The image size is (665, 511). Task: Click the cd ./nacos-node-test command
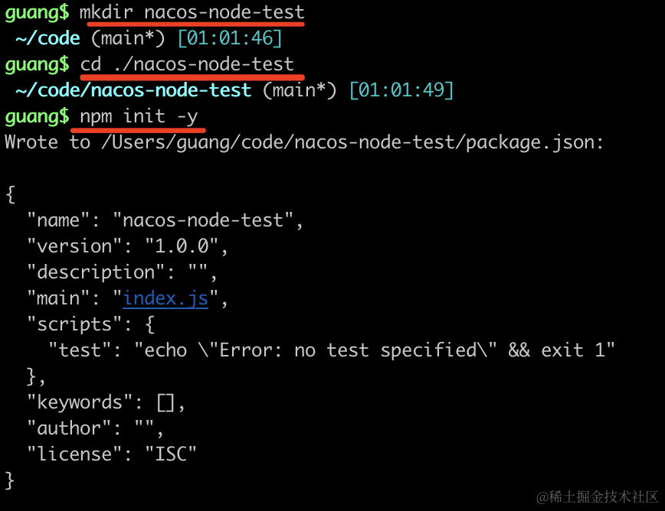click(187, 64)
